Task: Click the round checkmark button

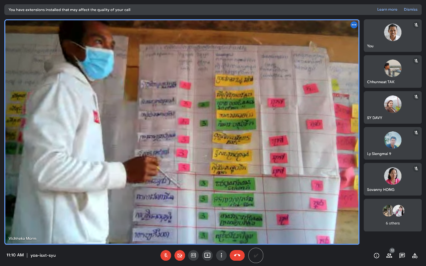Action: click(x=256, y=255)
